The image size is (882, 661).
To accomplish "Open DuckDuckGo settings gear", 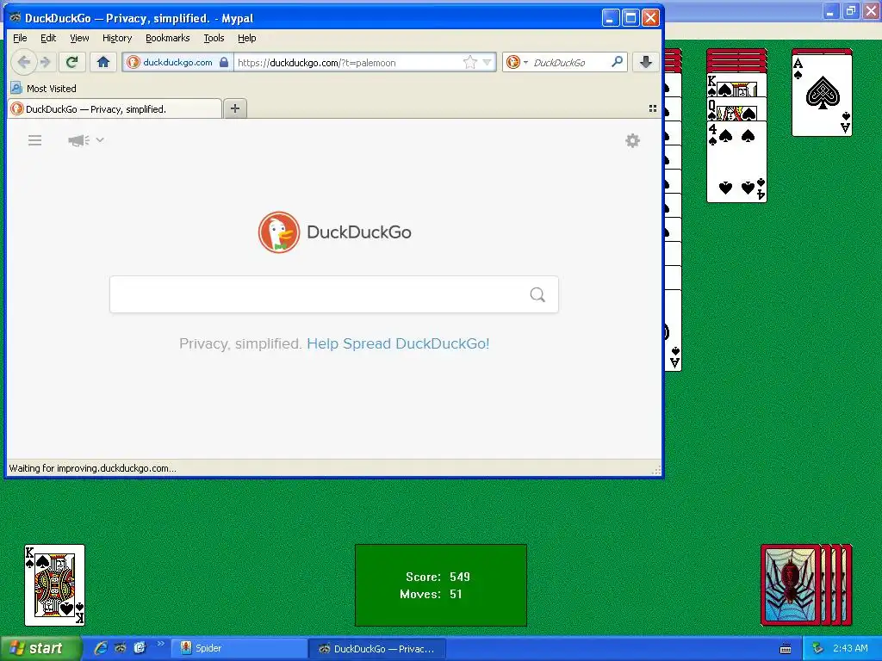I will click(x=633, y=140).
